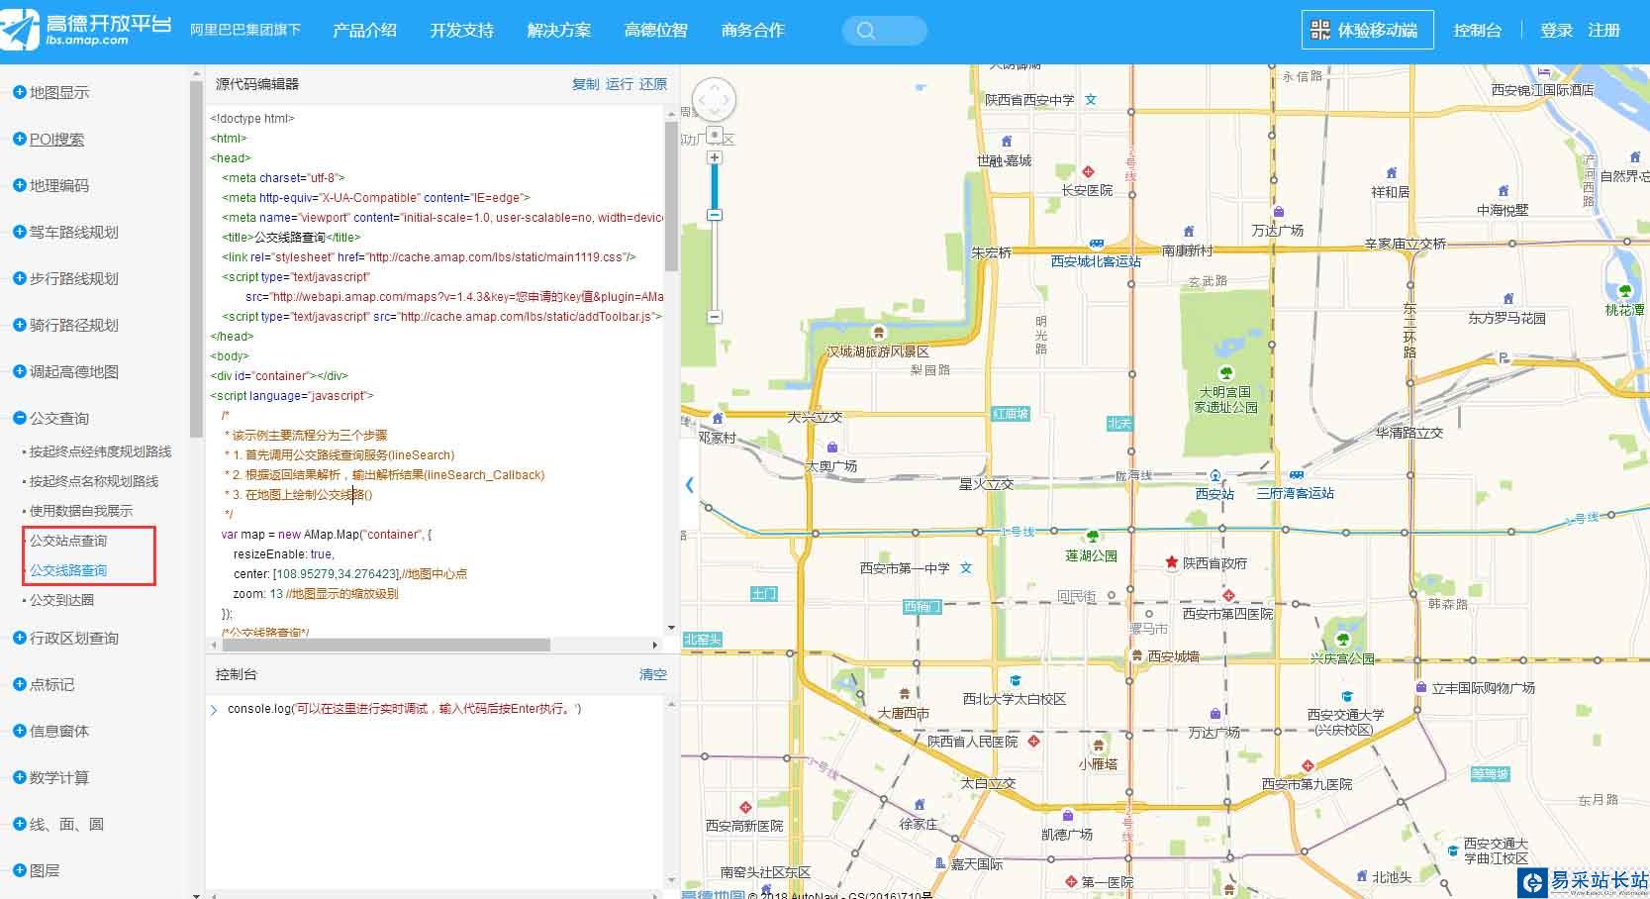Click the map pan direction control
The image size is (1650, 899).
[x=714, y=100]
